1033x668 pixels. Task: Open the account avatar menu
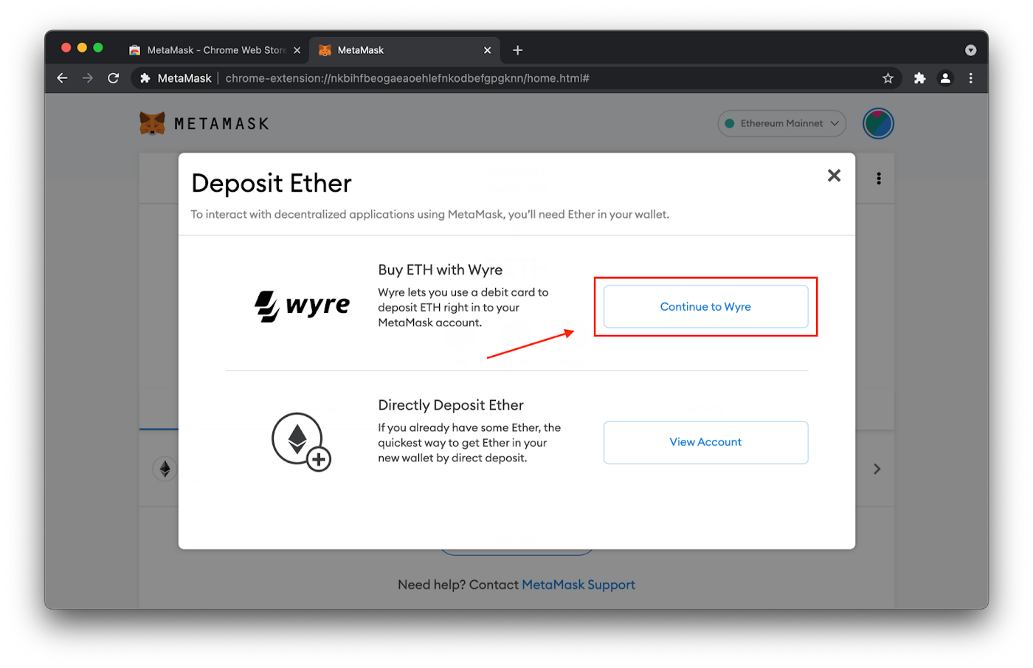[x=878, y=123]
